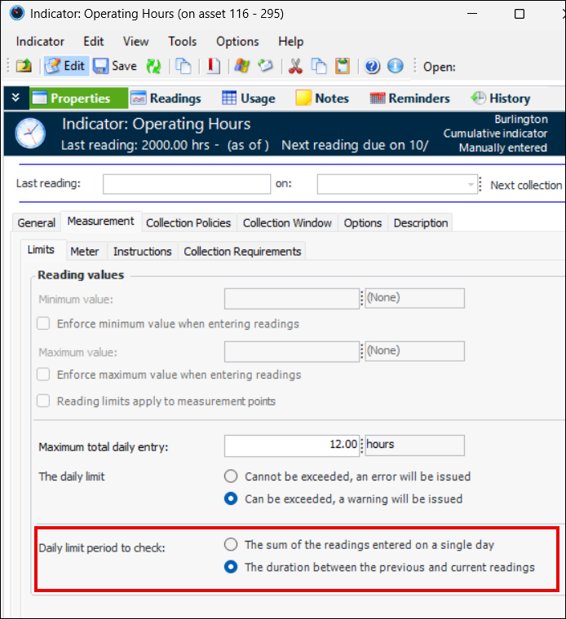
Task: Minimize the Indicator window
Action: tap(472, 13)
